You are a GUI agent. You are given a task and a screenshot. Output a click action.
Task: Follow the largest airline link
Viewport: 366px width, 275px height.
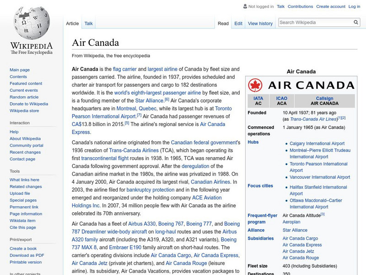tap(162, 69)
